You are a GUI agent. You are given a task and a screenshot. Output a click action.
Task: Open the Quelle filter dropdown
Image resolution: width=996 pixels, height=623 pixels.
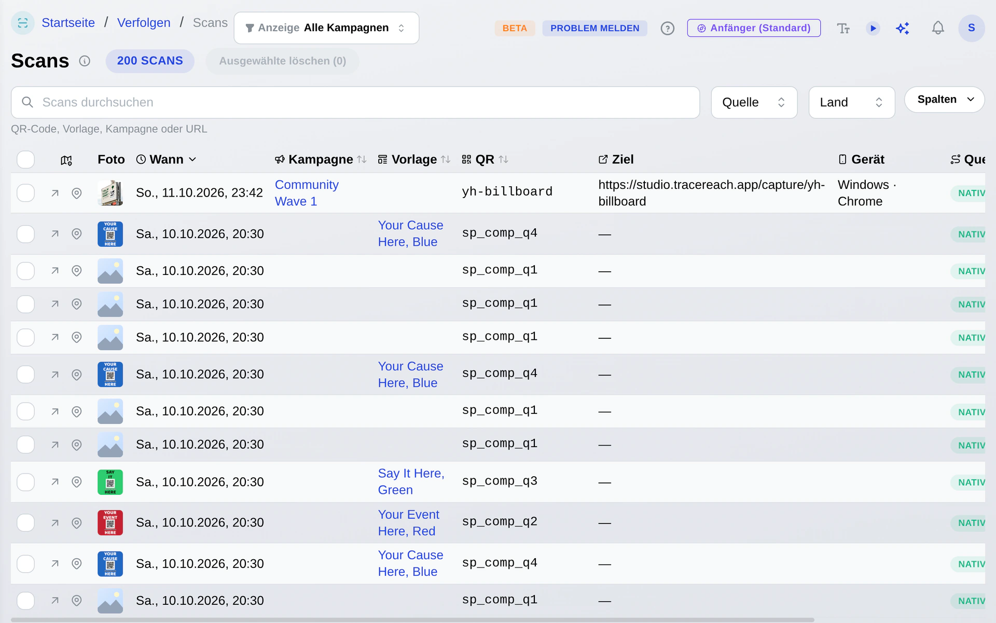click(754, 102)
